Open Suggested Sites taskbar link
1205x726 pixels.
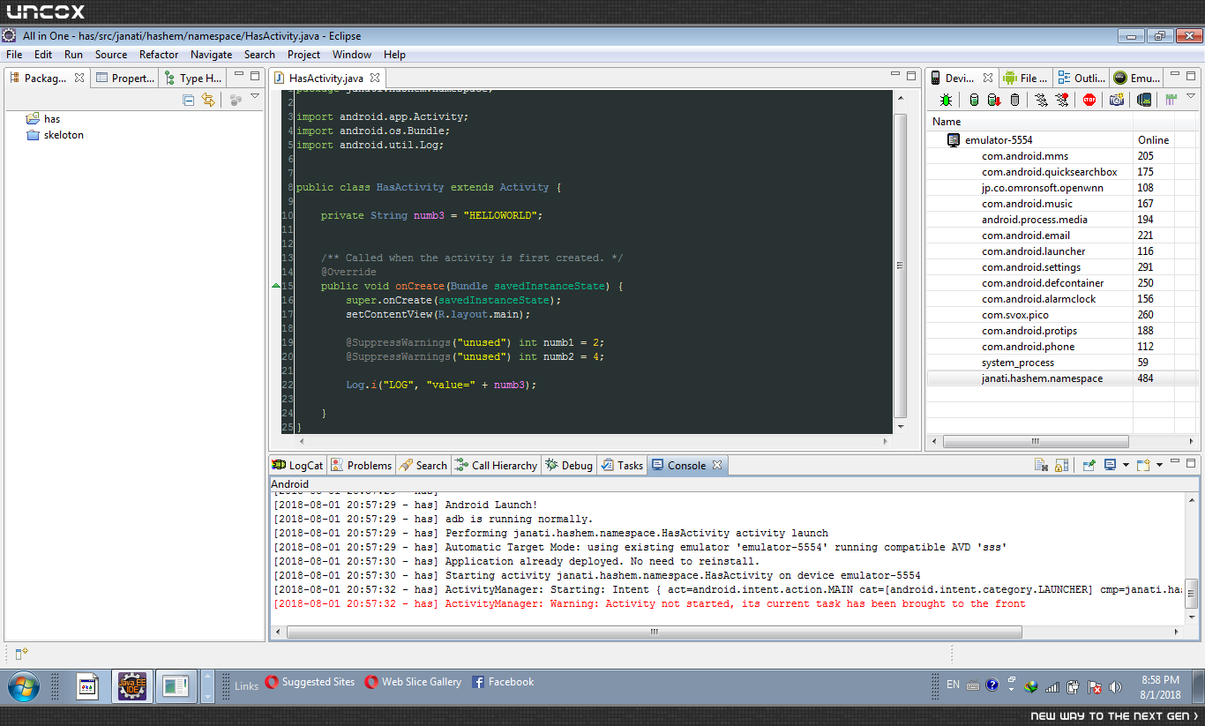310,682
